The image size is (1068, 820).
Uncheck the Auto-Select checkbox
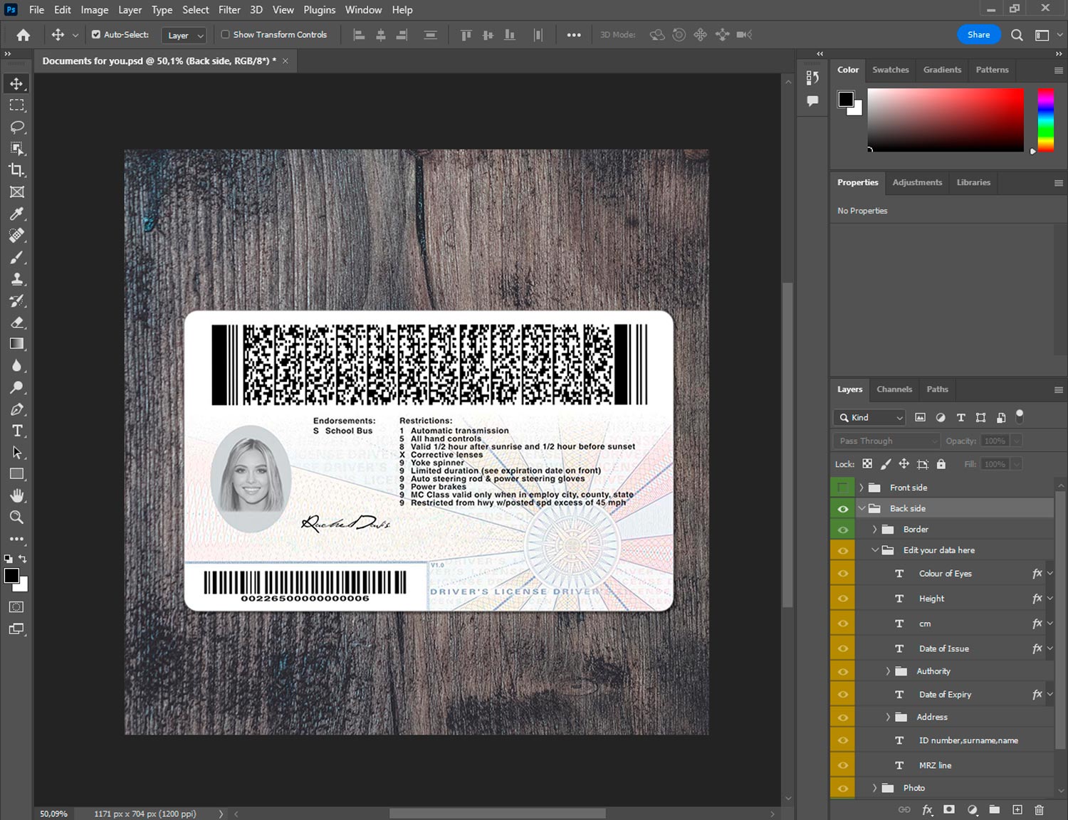click(x=96, y=34)
